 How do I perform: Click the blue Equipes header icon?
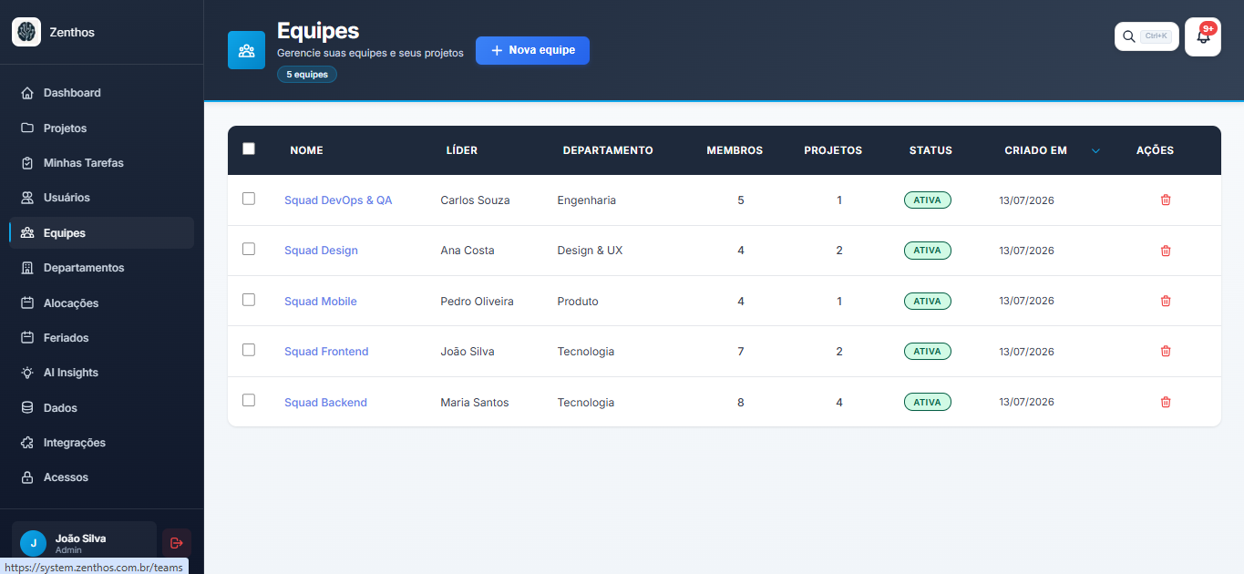tap(246, 50)
